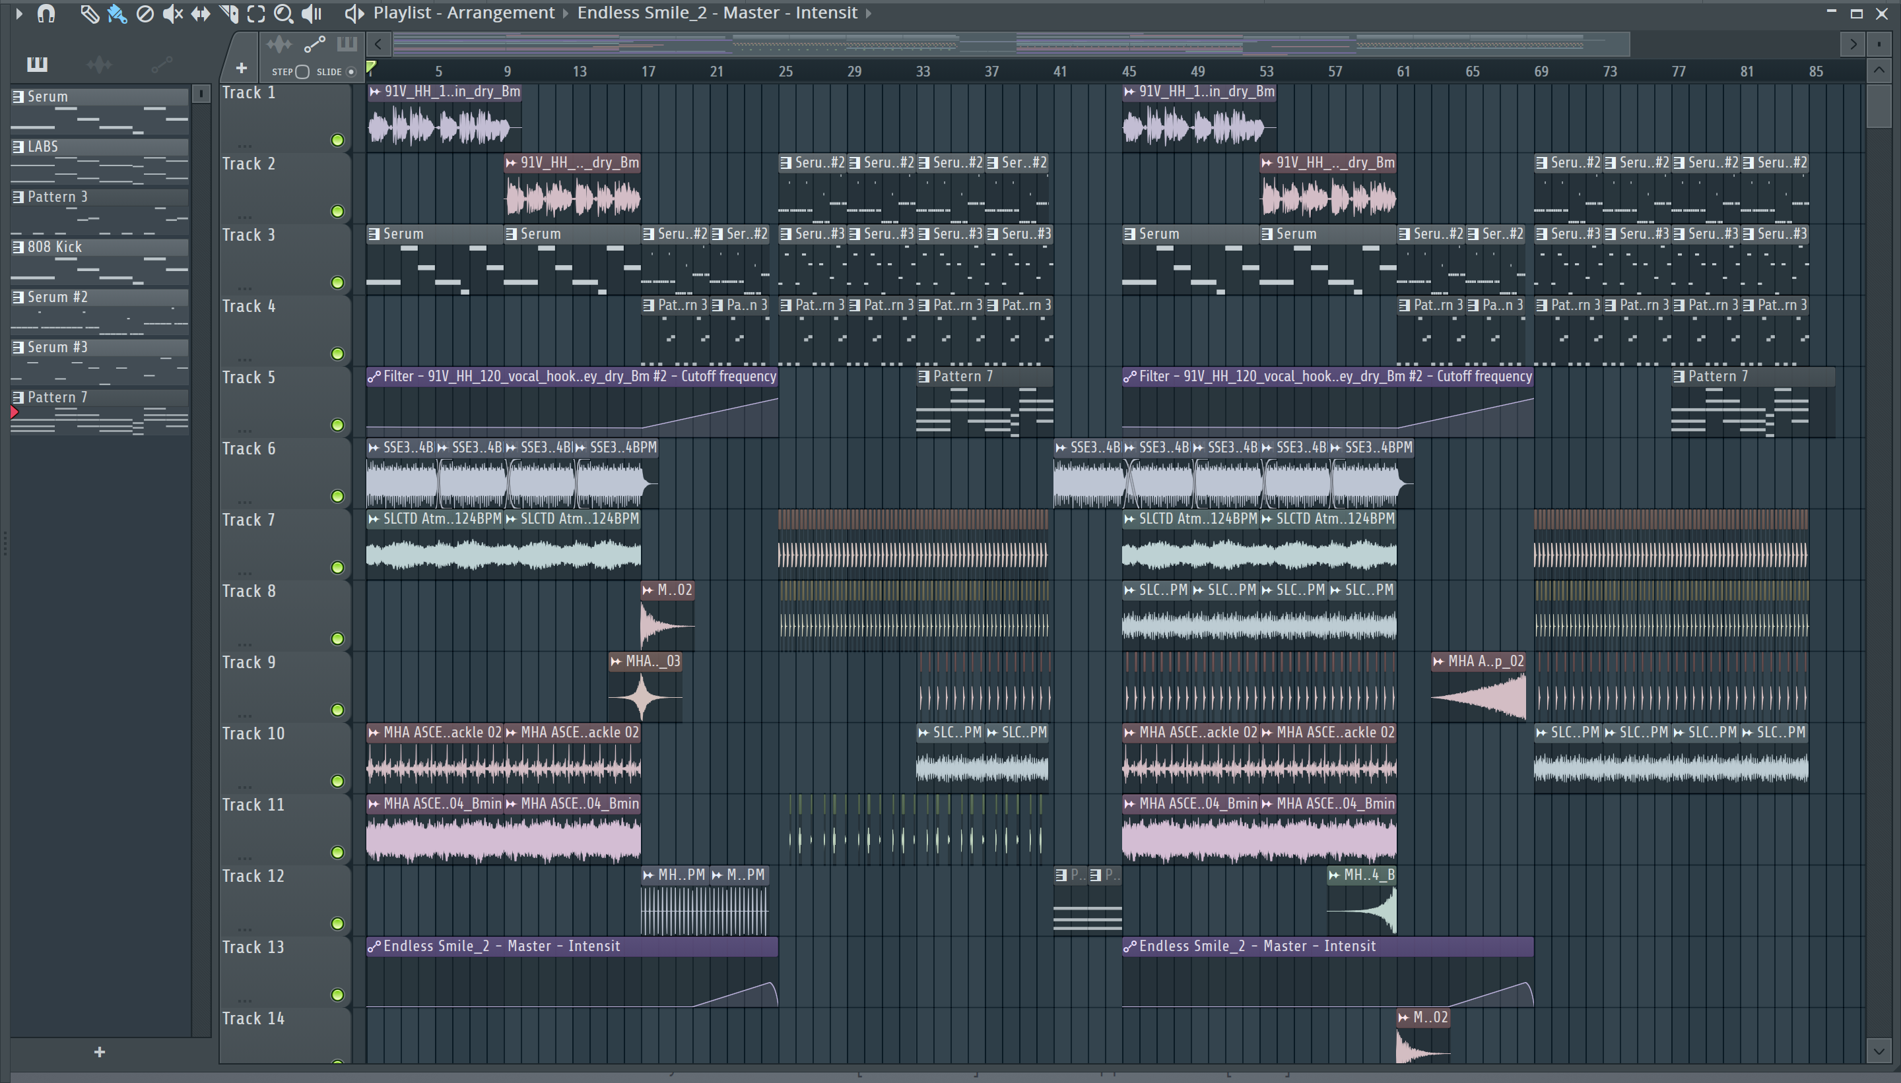1901x1083 pixels.
Task: Mute Track 3 with its green LED
Action: pos(337,283)
